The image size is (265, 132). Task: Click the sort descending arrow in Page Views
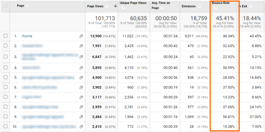coord(116,6)
